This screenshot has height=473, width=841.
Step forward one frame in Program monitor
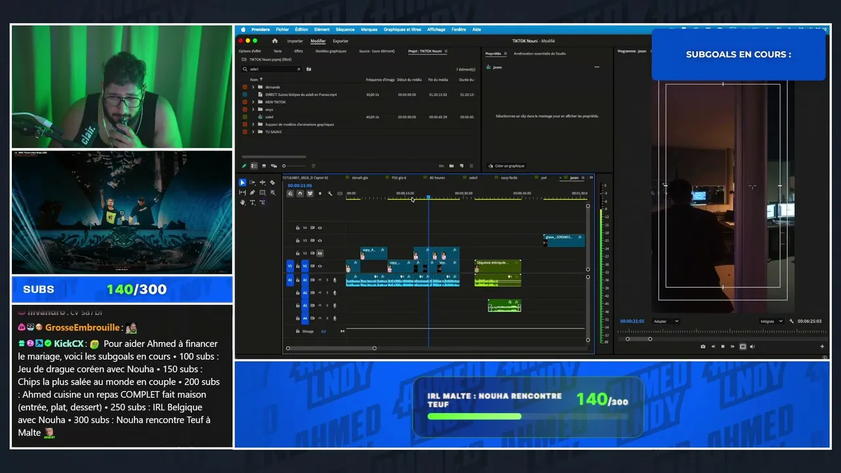(733, 346)
